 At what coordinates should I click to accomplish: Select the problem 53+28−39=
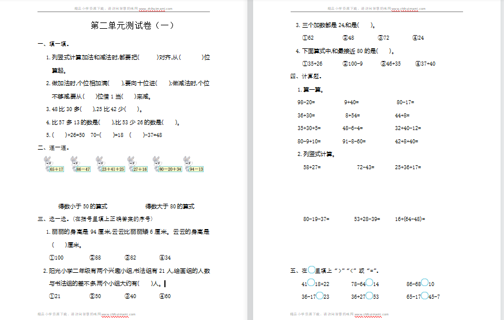[367, 219]
